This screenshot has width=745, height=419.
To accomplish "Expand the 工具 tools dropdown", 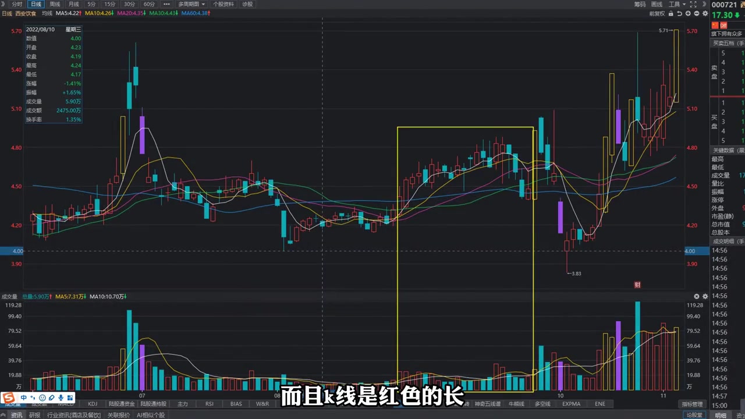I will [x=676, y=4].
